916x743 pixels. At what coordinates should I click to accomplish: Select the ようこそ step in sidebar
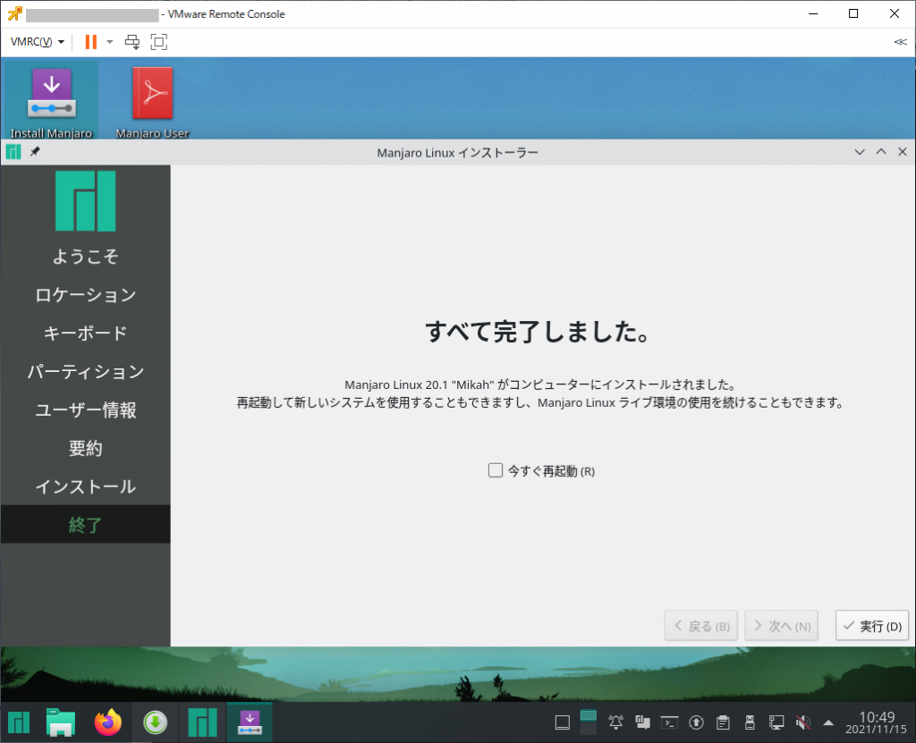85,257
